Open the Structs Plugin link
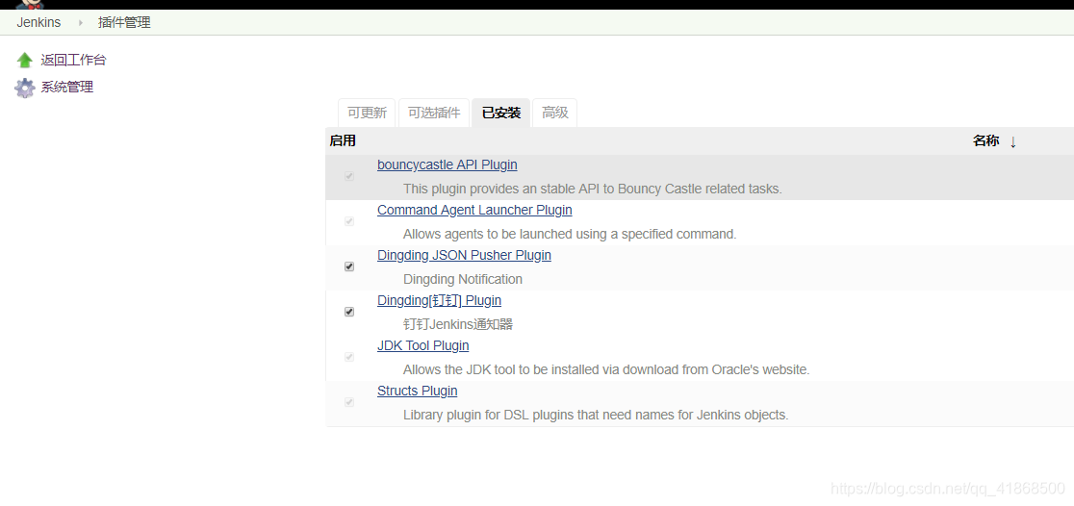The width and height of the screenshot is (1074, 506). (x=417, y=391)
